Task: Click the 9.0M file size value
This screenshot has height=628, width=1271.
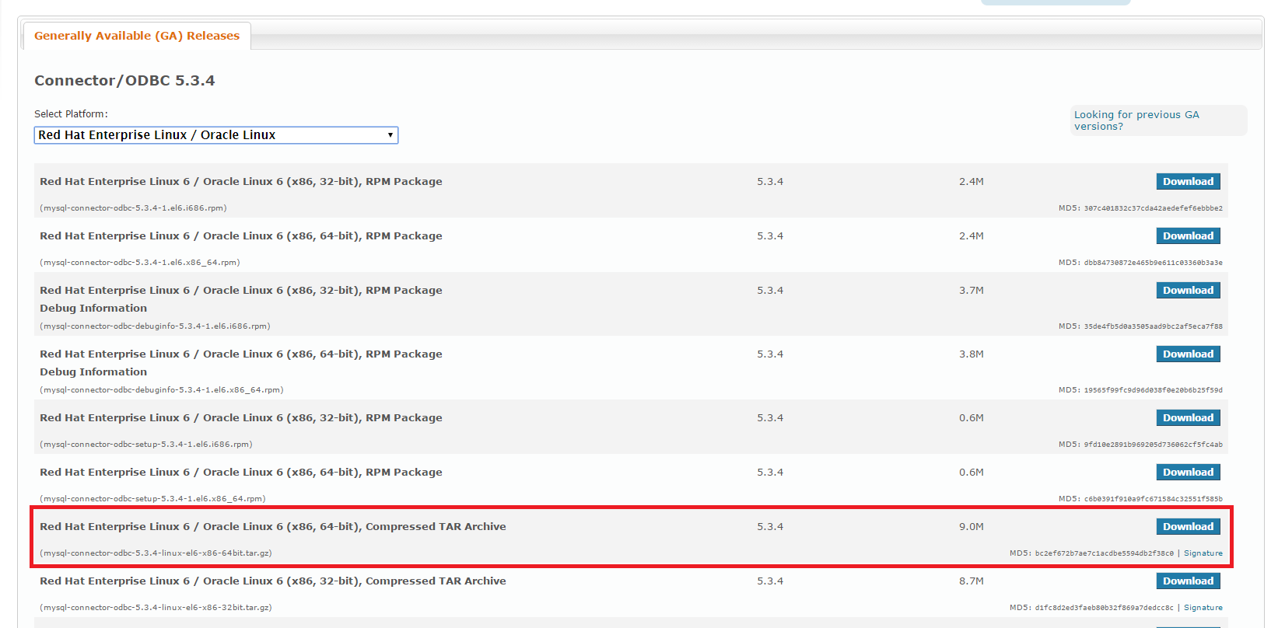Action: [x=971, y=527]
